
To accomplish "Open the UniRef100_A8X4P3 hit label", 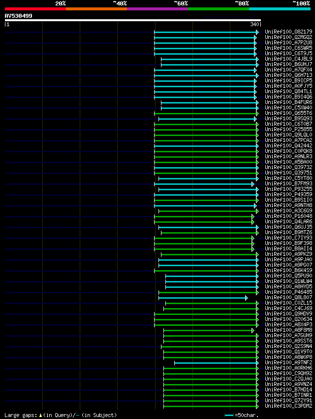I will [x=288, y=325].
